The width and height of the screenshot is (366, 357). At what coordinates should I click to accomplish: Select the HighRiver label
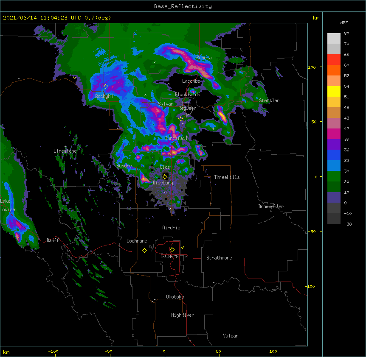[x=183, y=315]
